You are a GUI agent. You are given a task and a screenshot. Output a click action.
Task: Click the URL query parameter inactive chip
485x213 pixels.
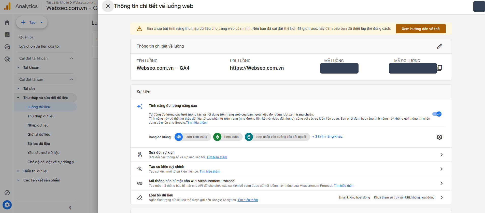pyautogui.click(x=404, y=197)
